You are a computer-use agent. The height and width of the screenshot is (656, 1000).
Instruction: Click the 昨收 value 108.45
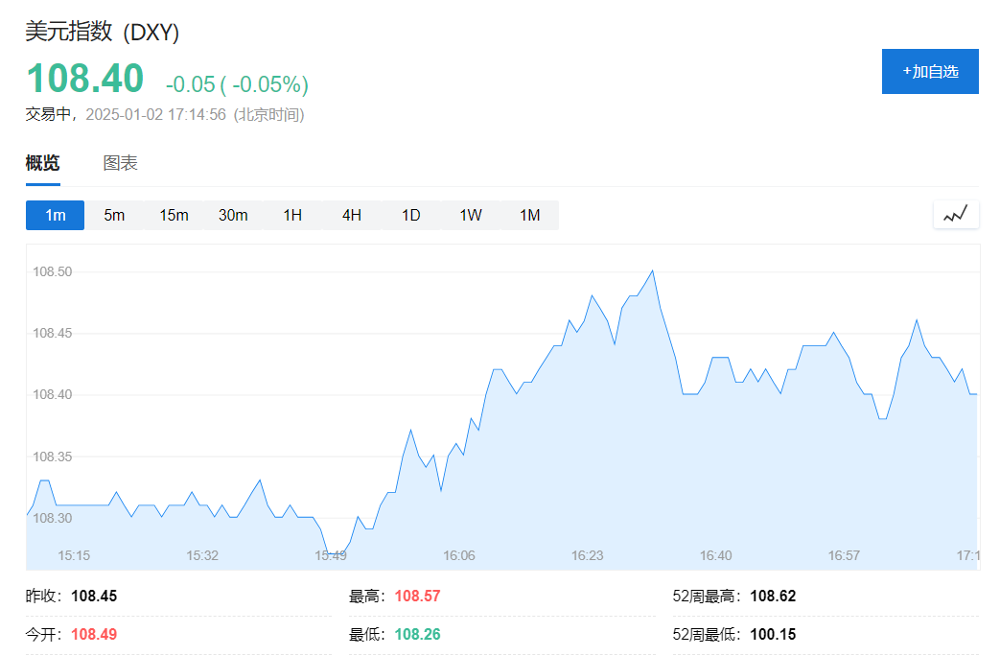(96, 595)
